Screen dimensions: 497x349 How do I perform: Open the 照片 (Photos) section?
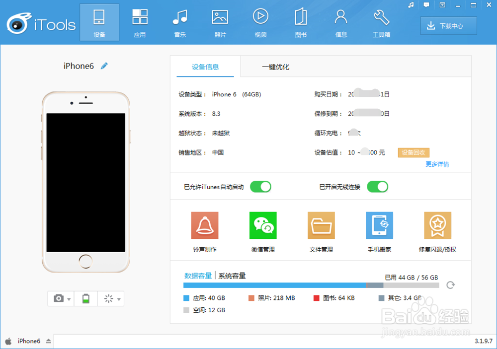[x=220, y=22]
